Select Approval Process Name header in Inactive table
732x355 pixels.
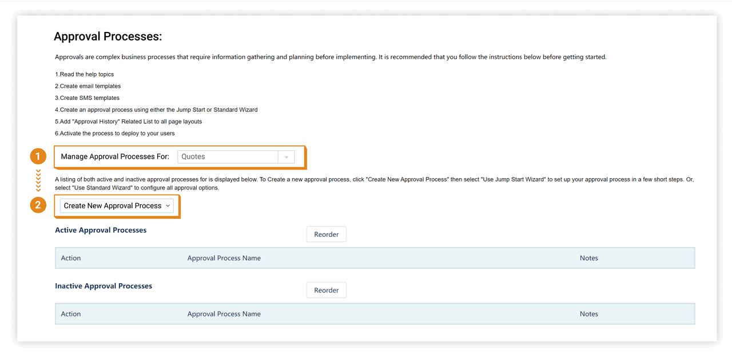pos(224,314)
